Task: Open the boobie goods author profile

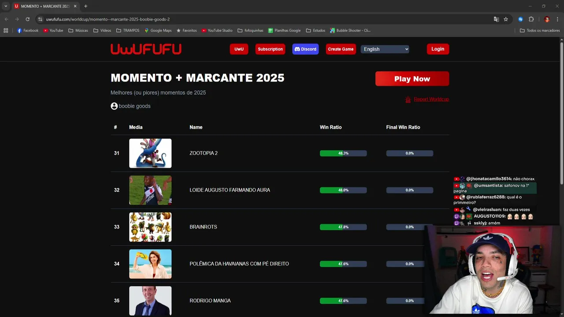Action: point(134,106)
